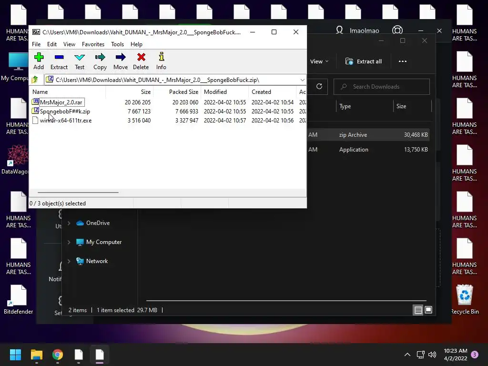The image size is (488, 366).
Task: Open the Windows Start button
Action: (15, 355)
